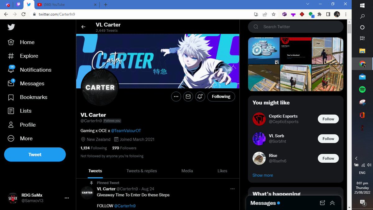373x210 pixels.
Task: Open Explore in the left sidebar
Action: coord(23,56)
